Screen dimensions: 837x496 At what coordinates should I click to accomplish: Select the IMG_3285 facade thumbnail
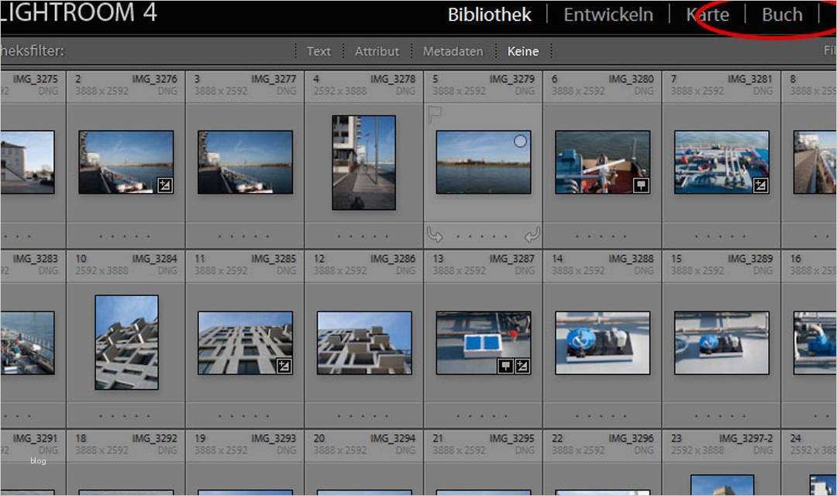click(x=245, y=343)
